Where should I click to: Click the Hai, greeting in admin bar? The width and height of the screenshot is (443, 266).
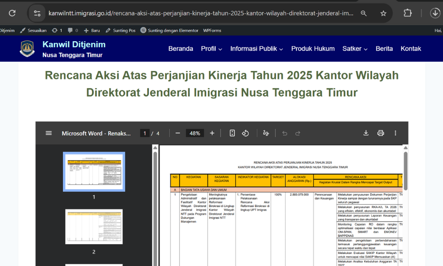pos(438,31)
